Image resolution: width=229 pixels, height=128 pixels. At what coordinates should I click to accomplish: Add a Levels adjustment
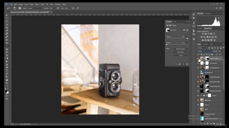[205, 34]
